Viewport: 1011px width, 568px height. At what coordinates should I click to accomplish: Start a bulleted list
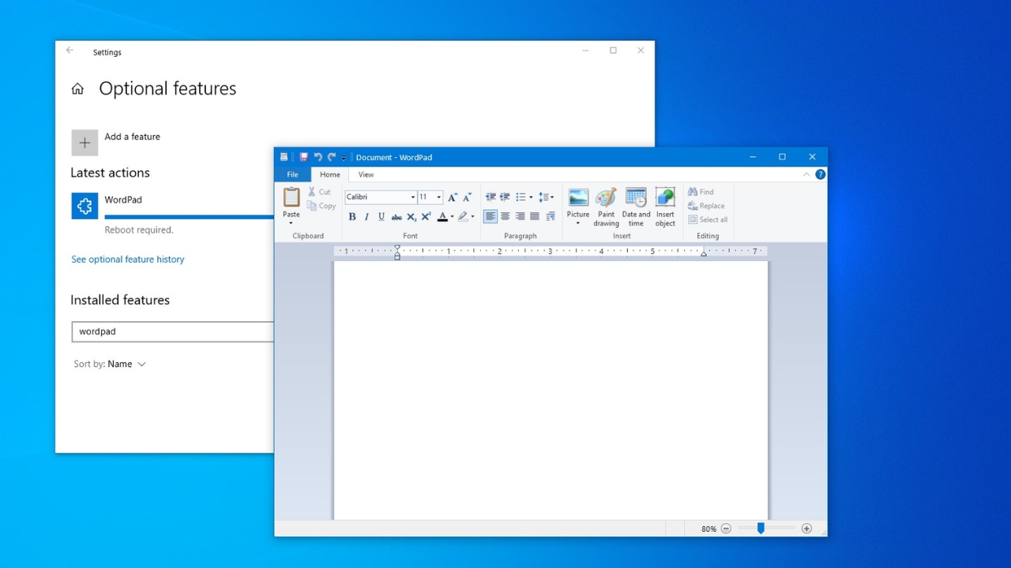(521, 197)
